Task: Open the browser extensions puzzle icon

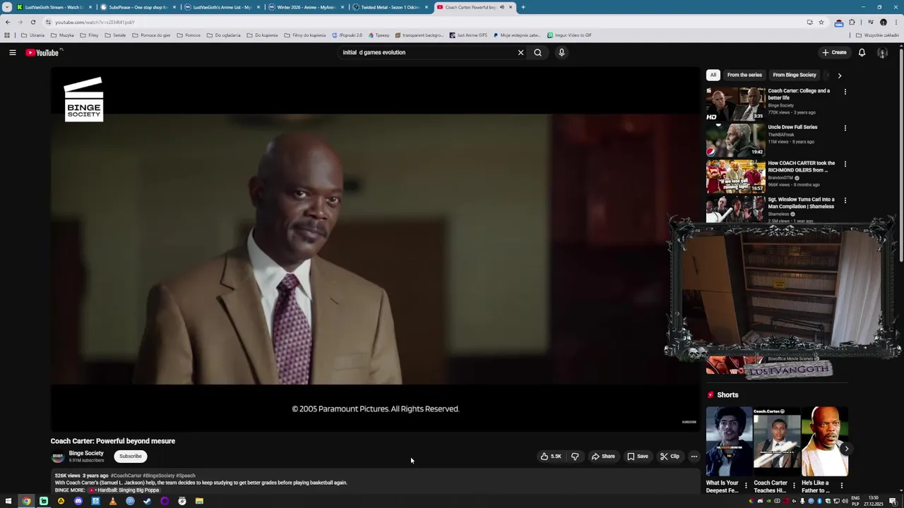Action: 852,22
